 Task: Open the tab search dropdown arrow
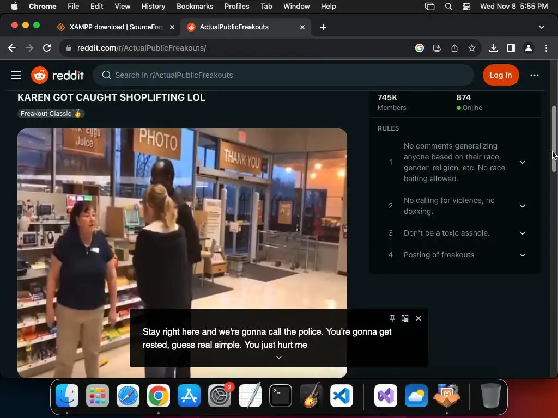pyautogui.click(x=541, y=27)
